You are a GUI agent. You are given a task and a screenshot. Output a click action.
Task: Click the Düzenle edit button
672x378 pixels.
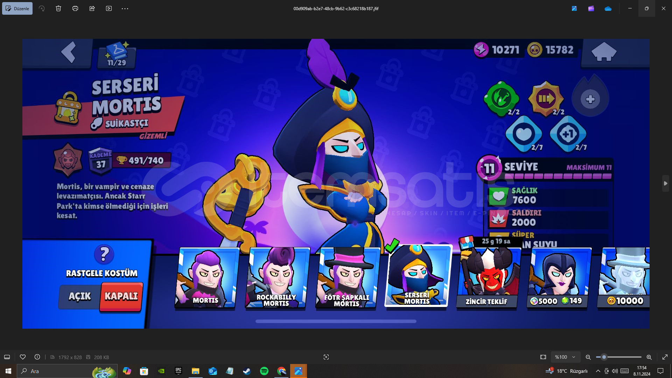(17, 8)
